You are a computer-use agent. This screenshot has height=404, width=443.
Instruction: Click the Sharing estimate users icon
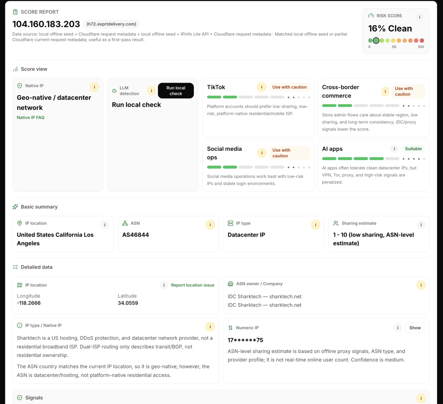coord(336,223)
